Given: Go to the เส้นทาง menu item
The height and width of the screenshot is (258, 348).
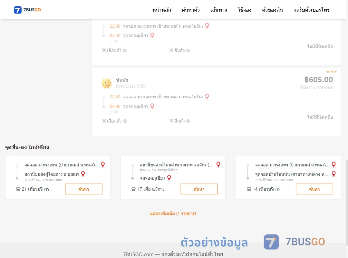Looking at the screenshot, I should (218, 10).
